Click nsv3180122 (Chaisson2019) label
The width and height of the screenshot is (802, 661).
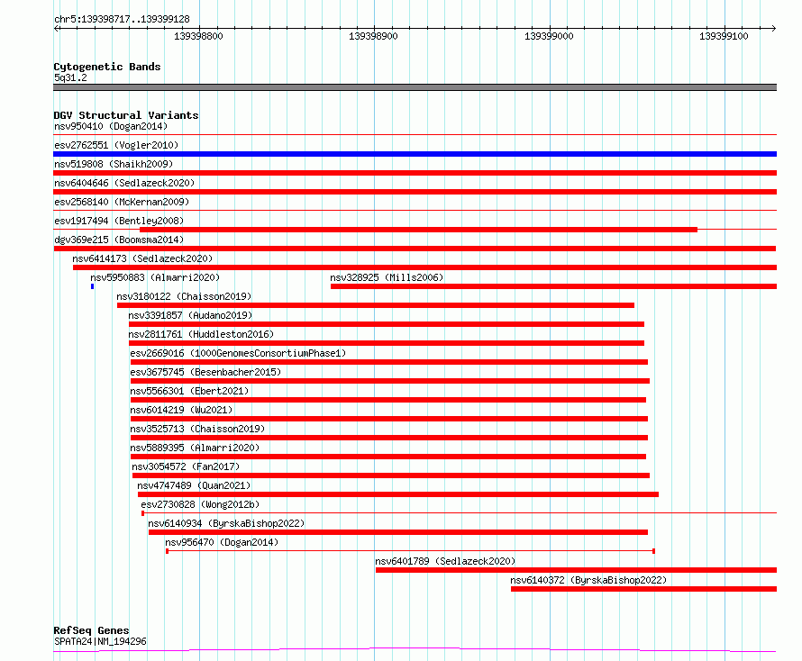pos(184,296)
